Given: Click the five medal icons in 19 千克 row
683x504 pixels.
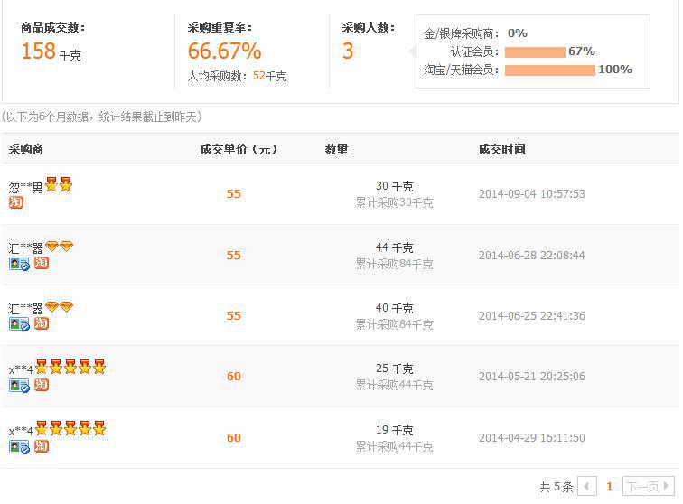Looking at the screenshot, I should (x=70, y=428).
